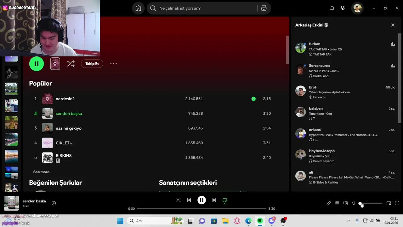Open Opera browser from the taskbar

click(237, 221)
